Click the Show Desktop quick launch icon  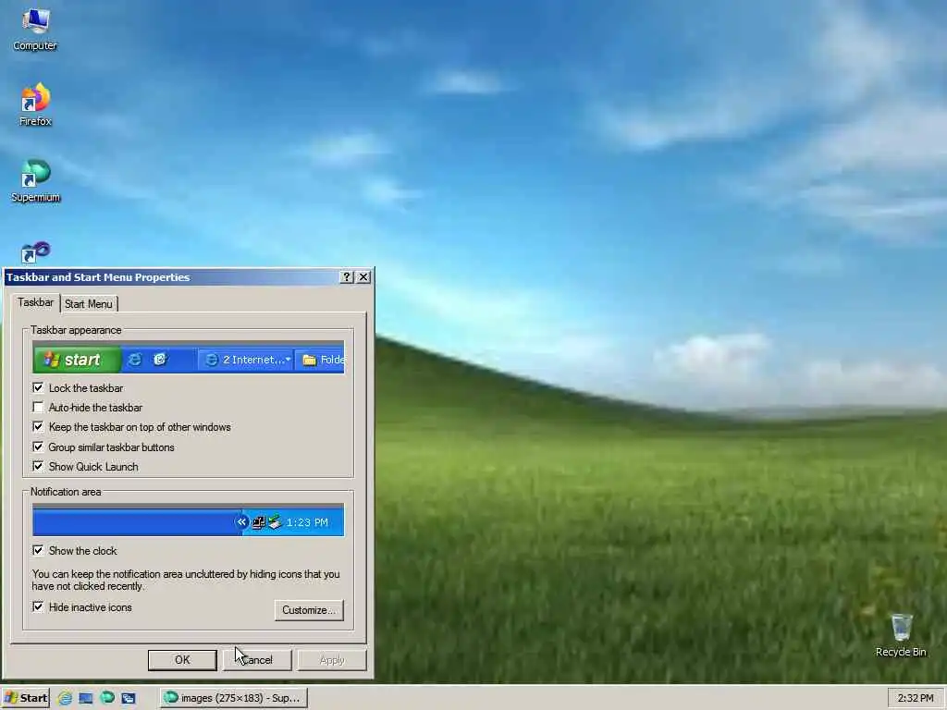(x=86, y=698)
